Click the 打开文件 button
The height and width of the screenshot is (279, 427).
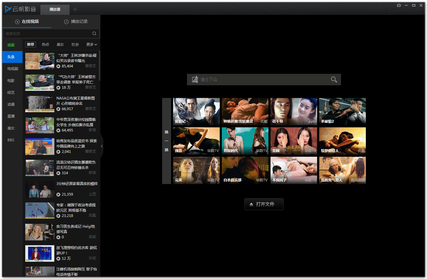tap(264, 204)
